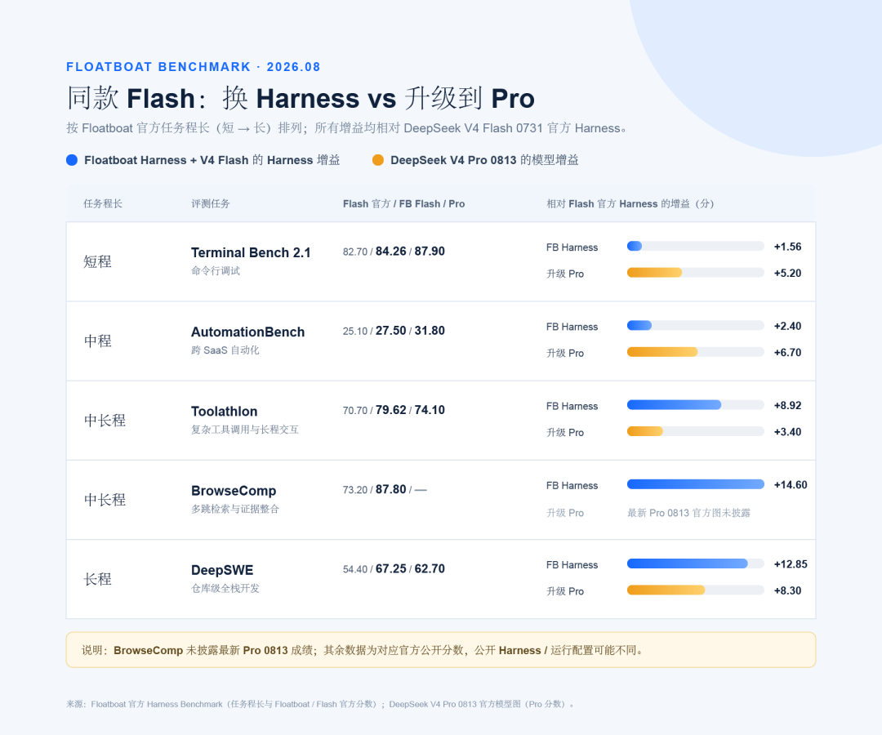Click the +1.56 gain value
Image resolution: width=882 pixels, height=735 pixels.
[x=787, y=247]
